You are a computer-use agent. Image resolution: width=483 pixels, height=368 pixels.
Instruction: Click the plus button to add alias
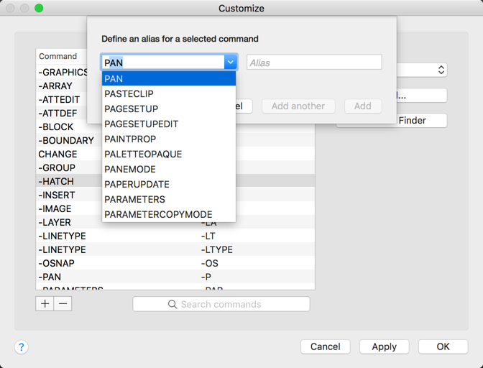[x=45, y=304]
